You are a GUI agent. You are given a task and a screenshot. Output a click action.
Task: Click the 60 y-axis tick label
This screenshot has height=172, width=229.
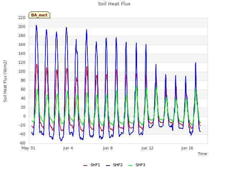(23, 89)
